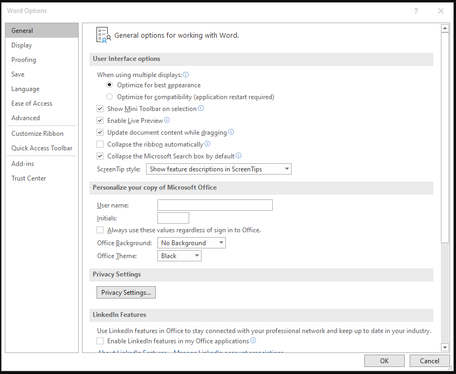Select Optimize for compatibility radio button

pyautogui.click(x=110, y=97)
